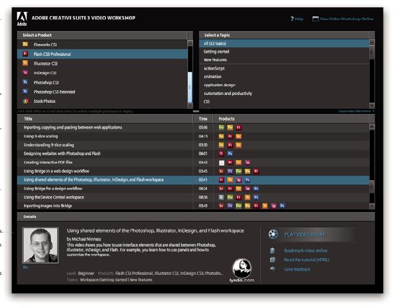Screen dimensions: 395x308
Task: Click the window icon beside View Video Workshop Online
Action: point(316,19)
